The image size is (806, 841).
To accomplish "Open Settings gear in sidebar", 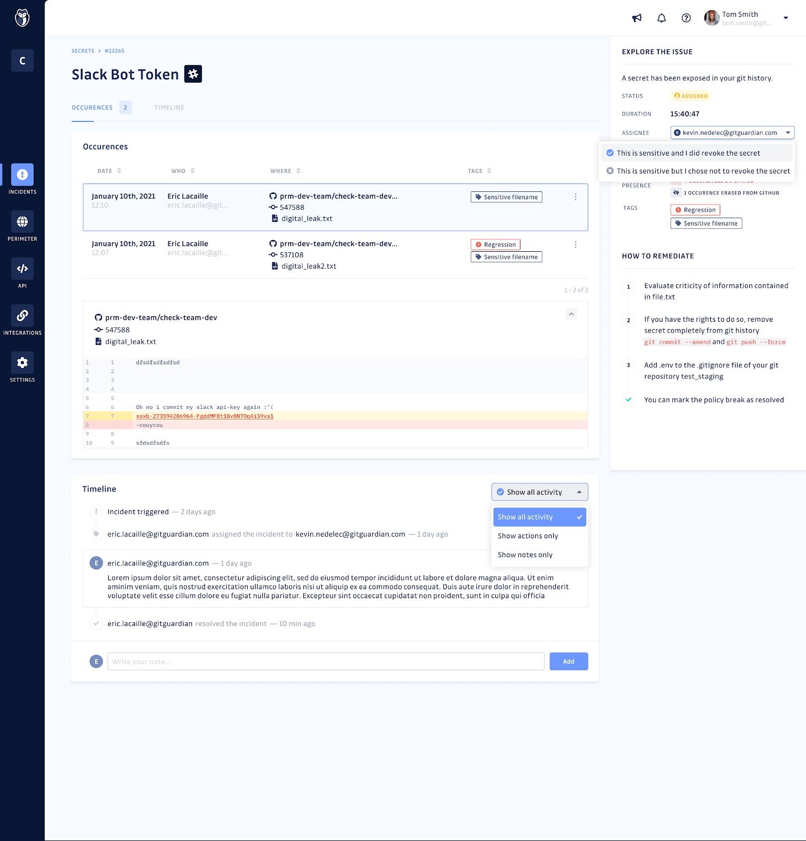I will click(x=22, y=363).
